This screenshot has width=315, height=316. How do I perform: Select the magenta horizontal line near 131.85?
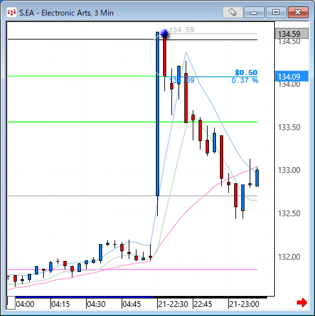click(133, 269)
